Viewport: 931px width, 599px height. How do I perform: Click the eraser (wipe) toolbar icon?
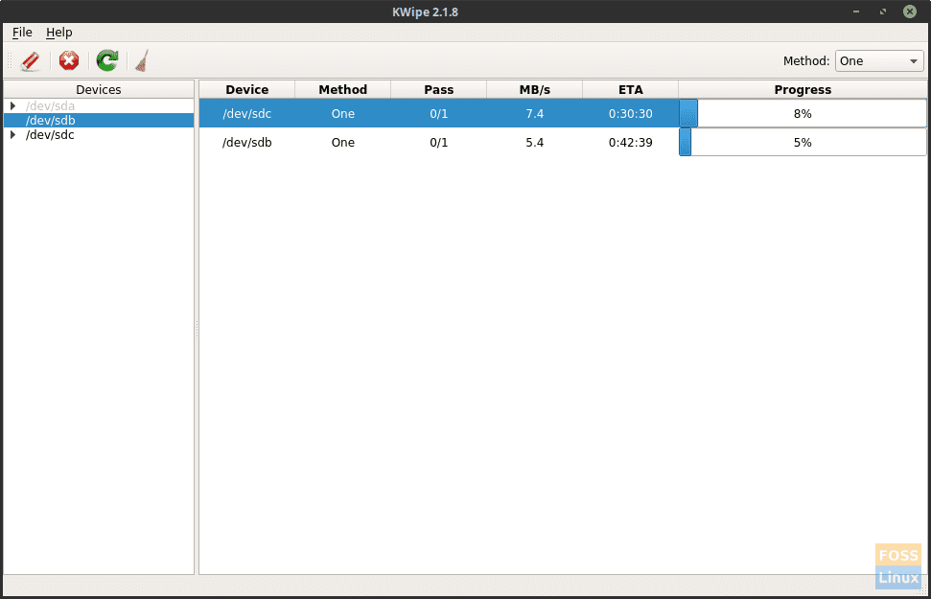coord(31,60)
